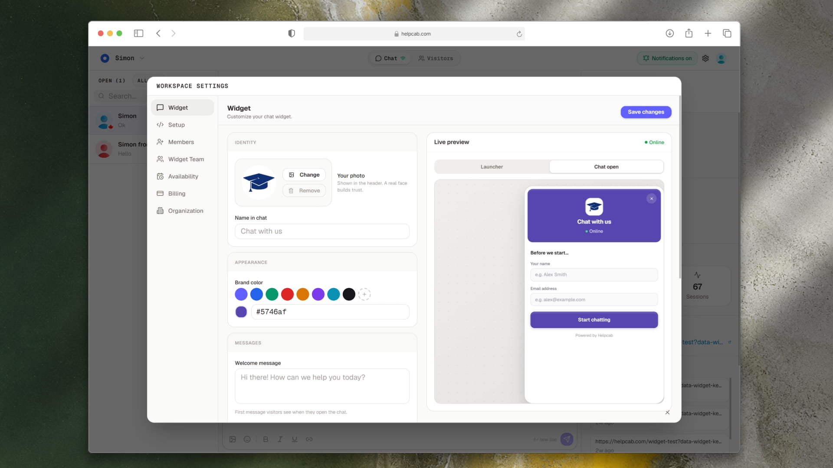The width and height of the screenshot is (833, 468).
Task: Click the send message button
Action: tap(567, 439)
